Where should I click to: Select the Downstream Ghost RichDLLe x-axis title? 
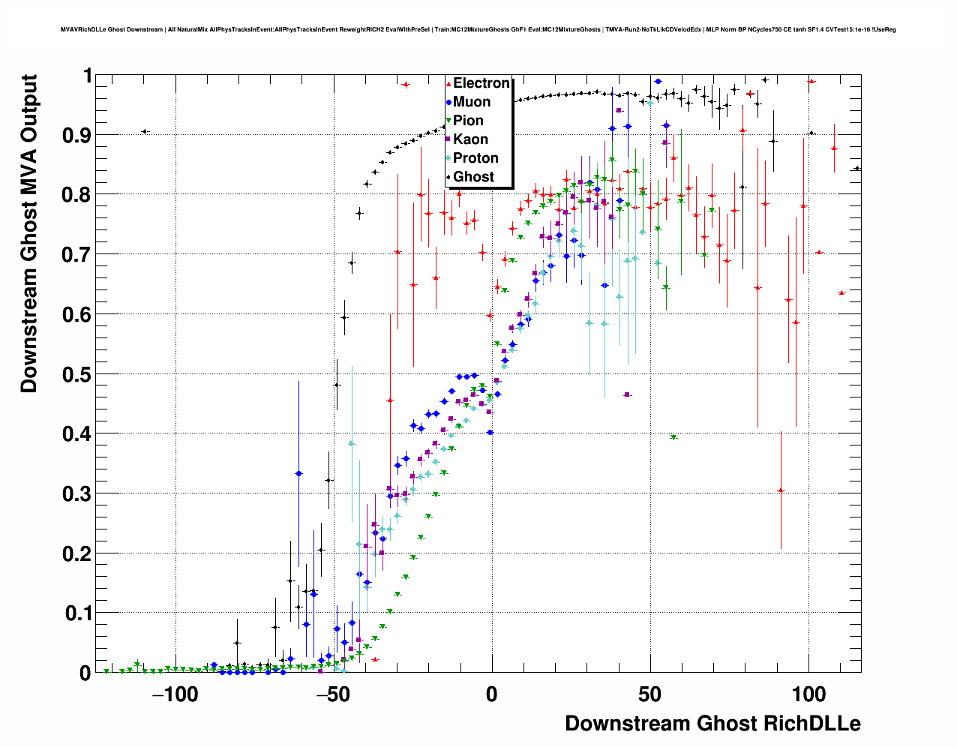click(712, 724)
